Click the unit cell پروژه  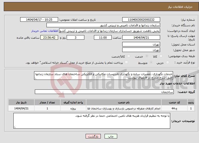(x=73, y=108)
